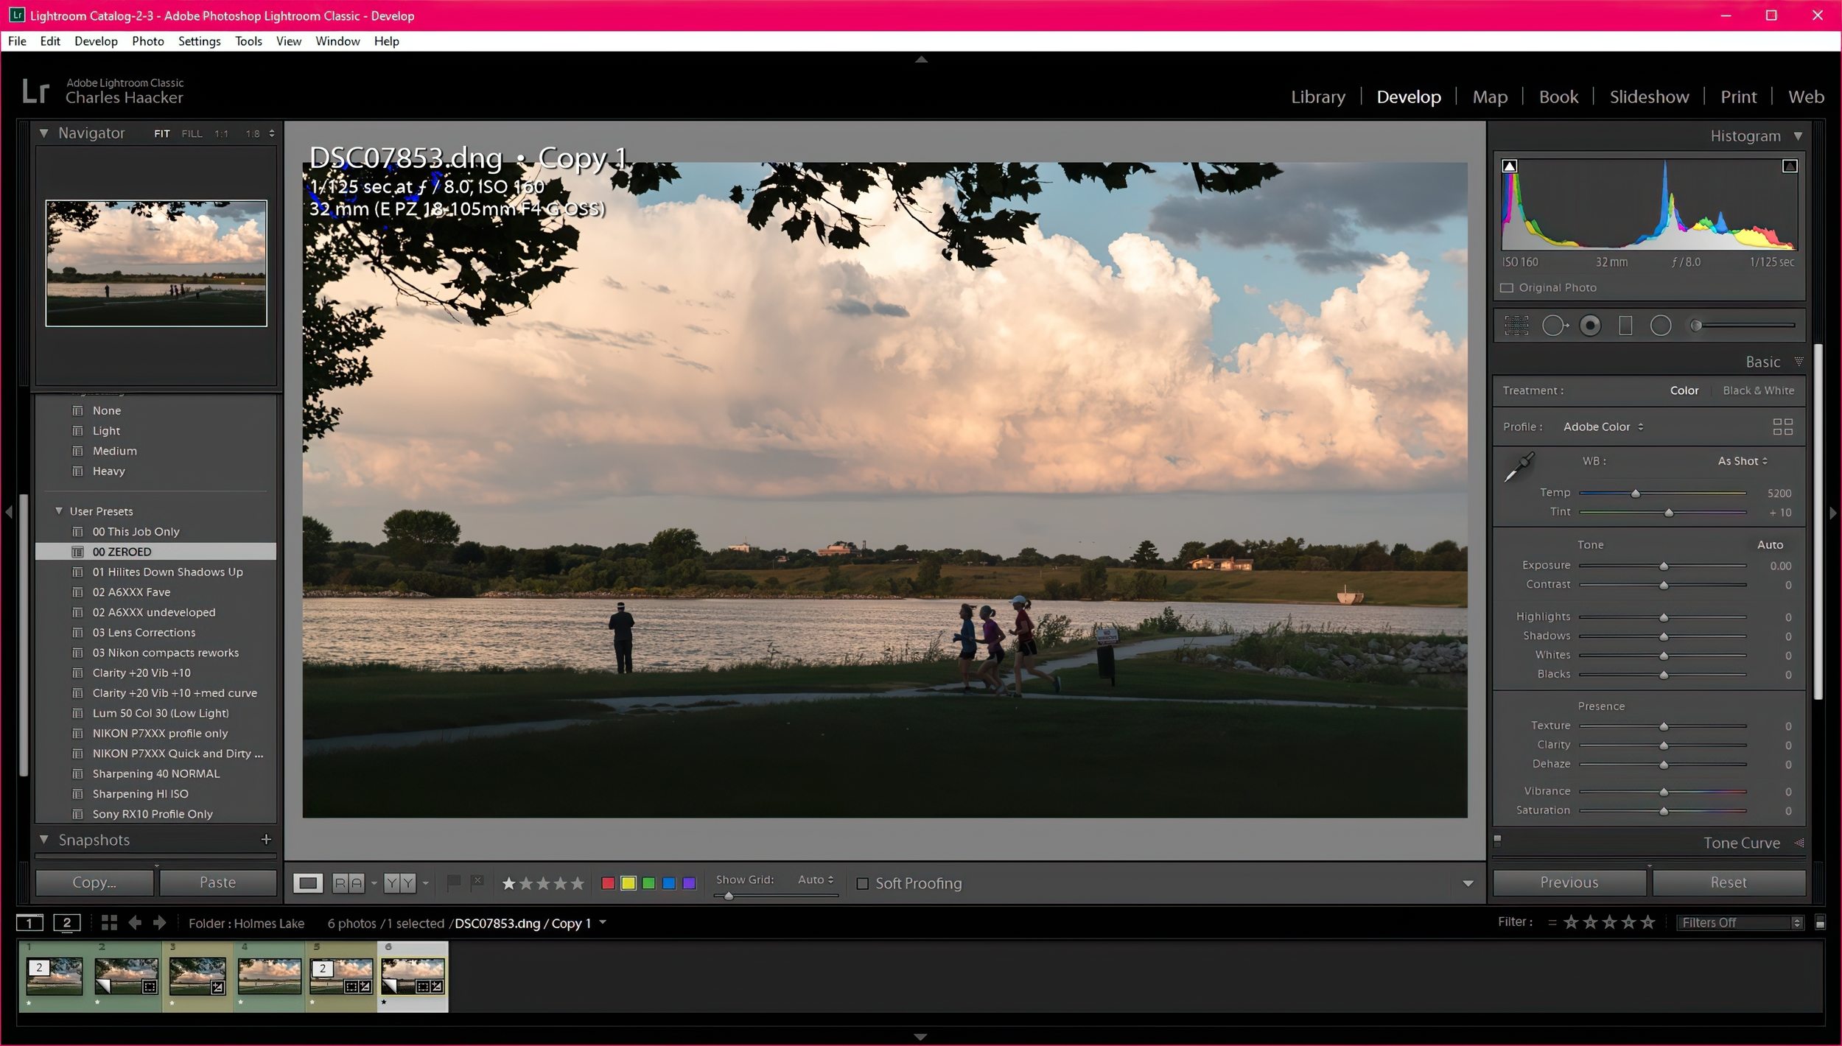Open the WB As Shot dropdown
This screenshot has width=1842, height=1046.
coord(1743,461)
